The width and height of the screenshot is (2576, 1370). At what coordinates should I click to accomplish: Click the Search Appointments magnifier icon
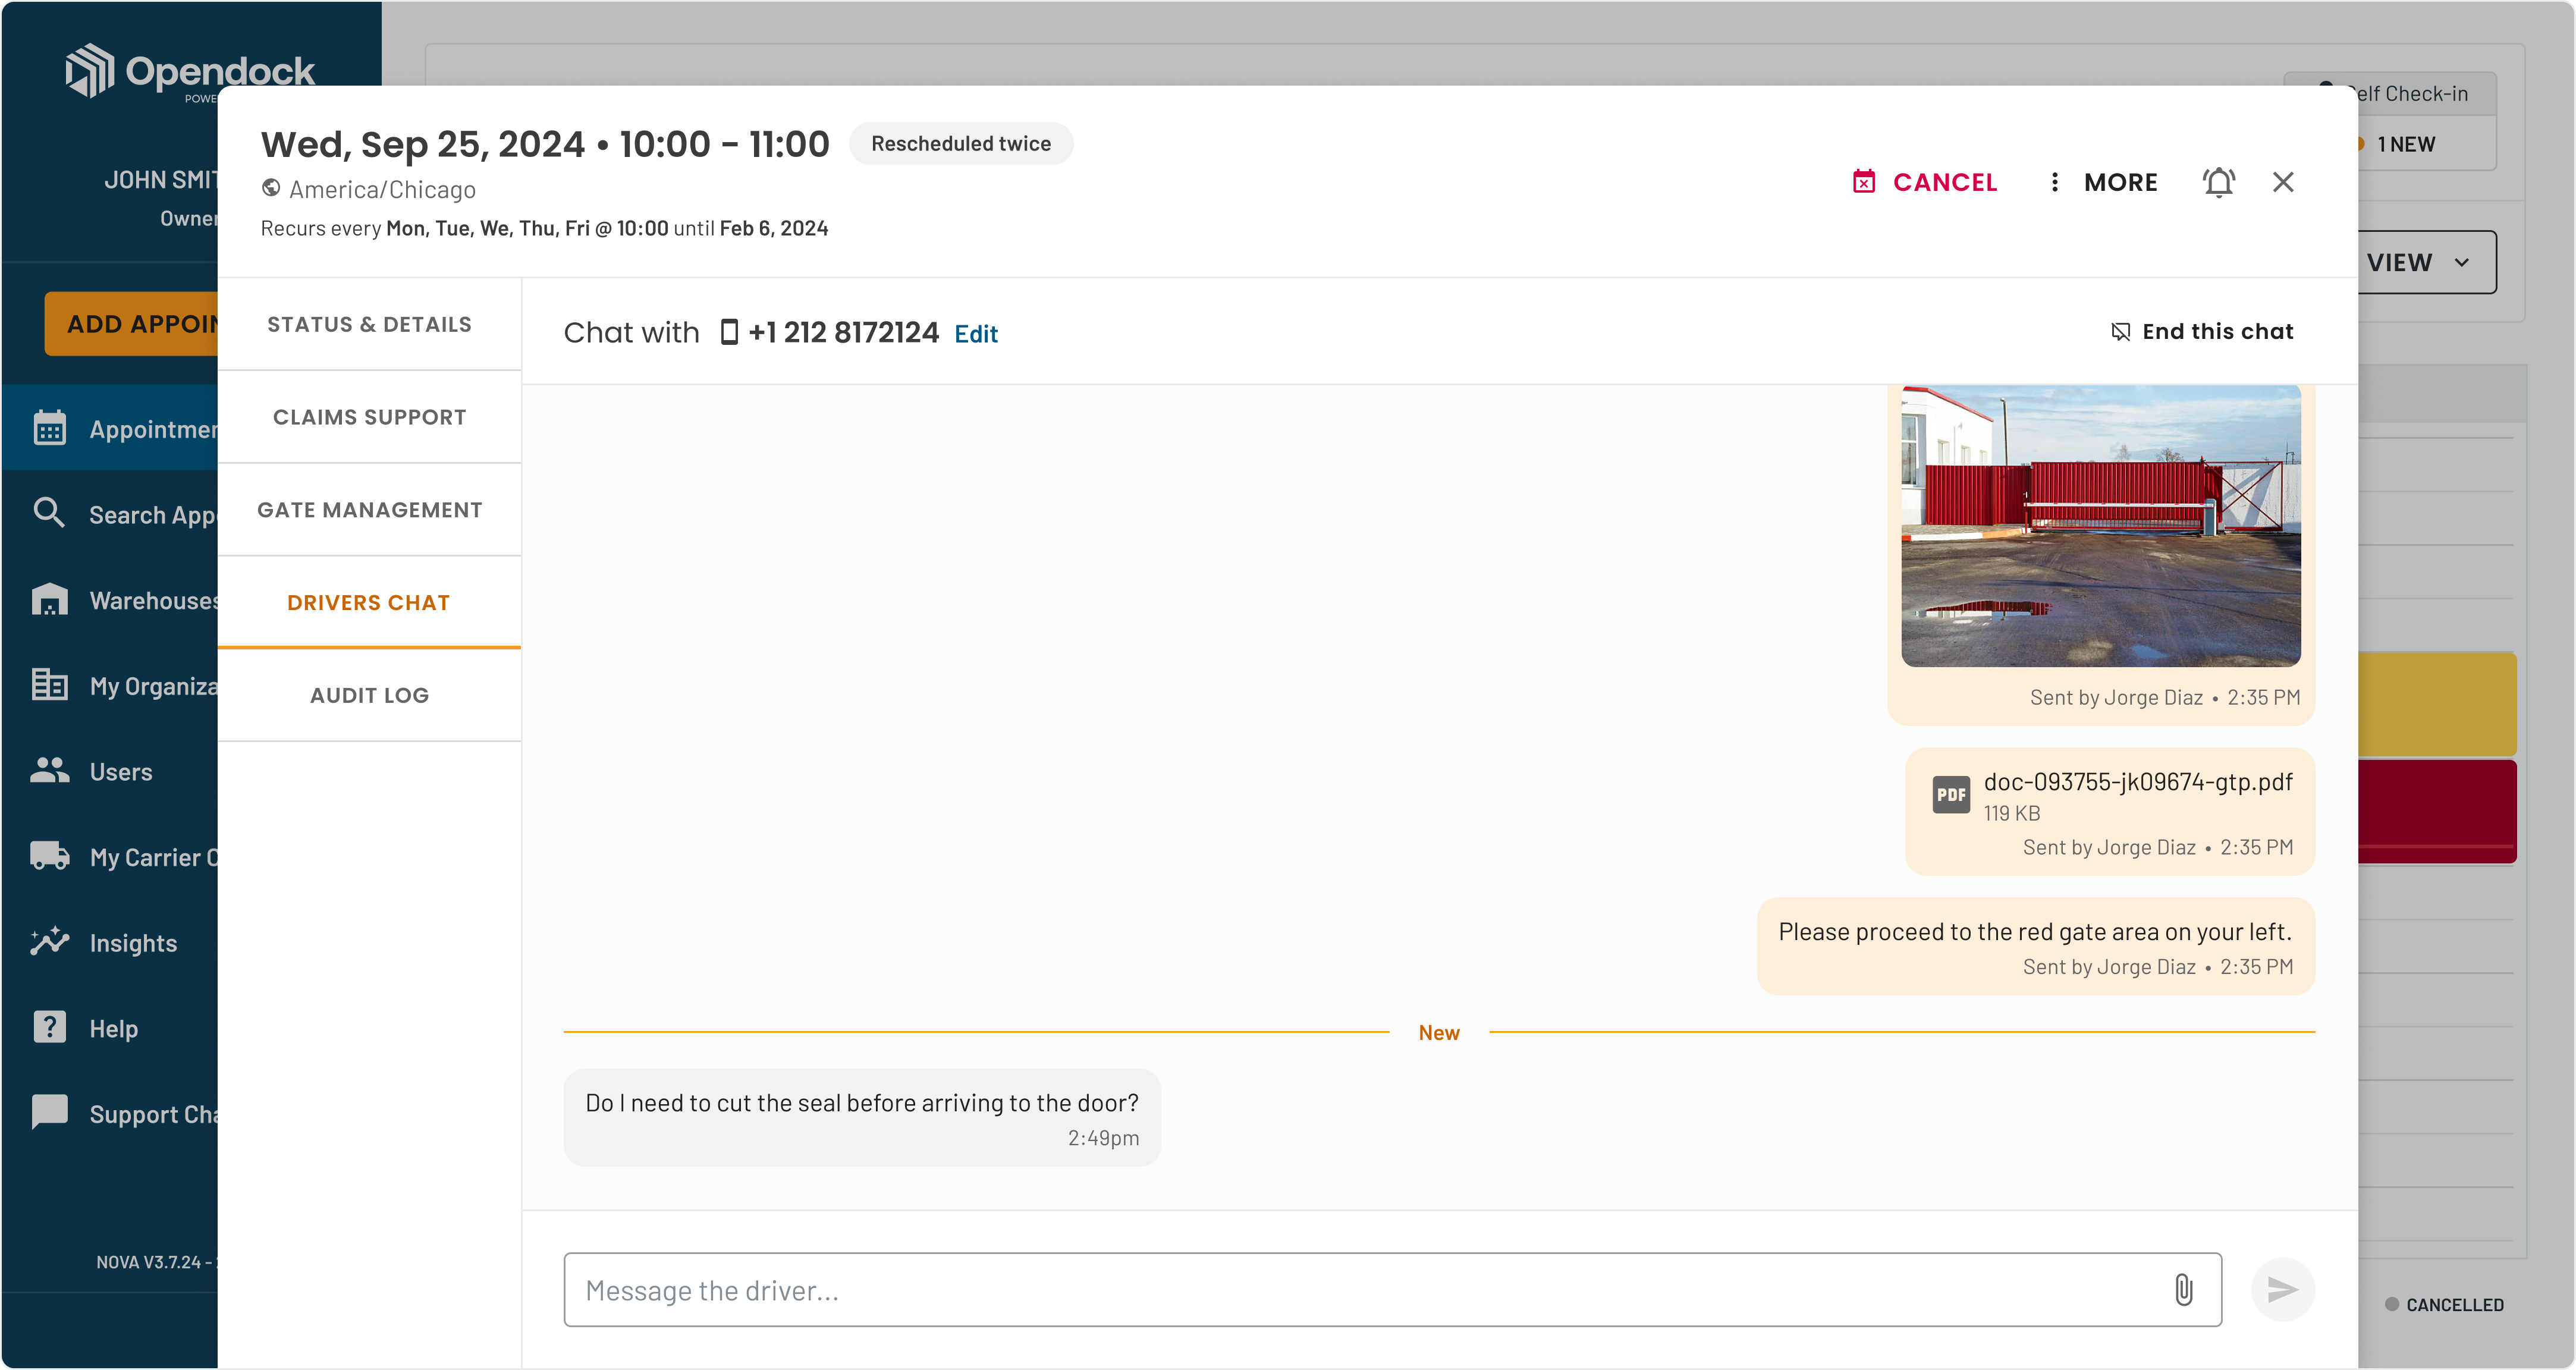pos(49,513)
